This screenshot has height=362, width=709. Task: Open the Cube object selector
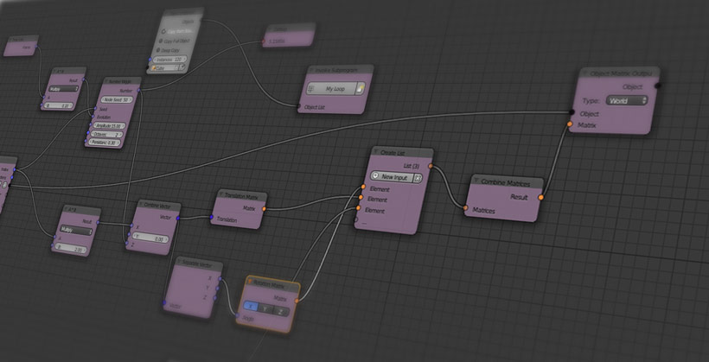[x=164, y=67]
